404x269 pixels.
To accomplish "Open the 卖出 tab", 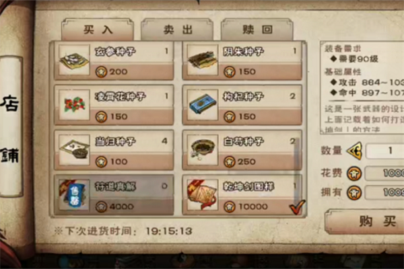I will click(178, 30).
